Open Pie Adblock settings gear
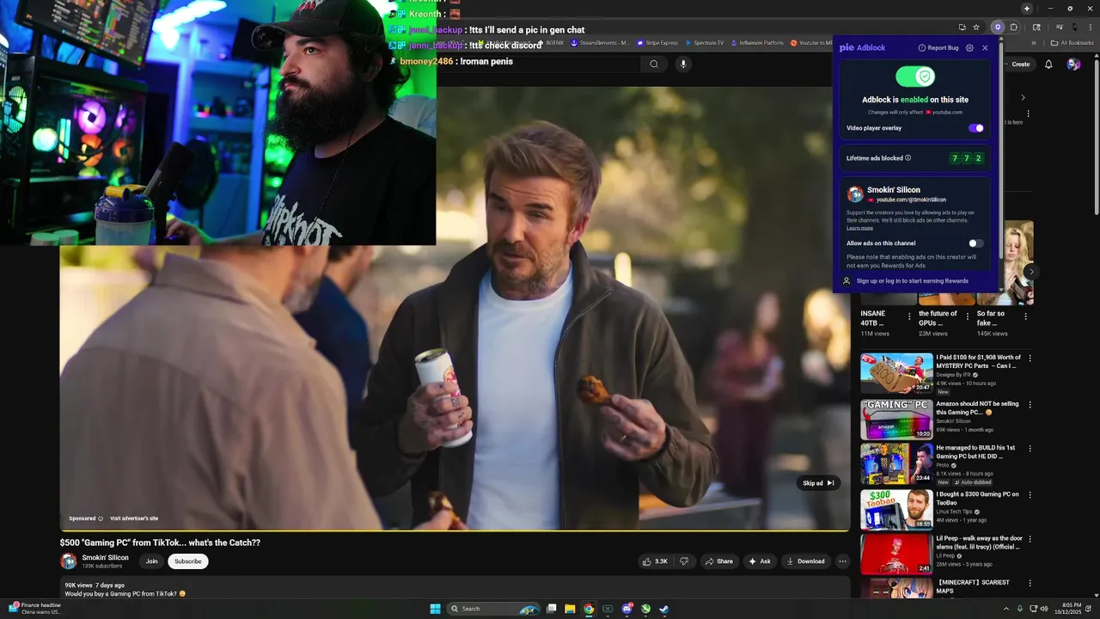Screen dimensions: 1100x619 pyautogui.click(x=969, y=48)
